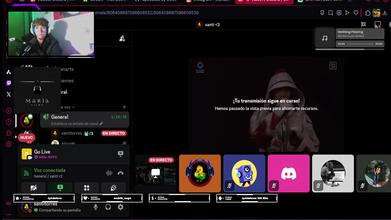Click the pin icon in the address bar
Image resolution: width=391 pixels, height=220 pixels.
(x=322, y=13)
